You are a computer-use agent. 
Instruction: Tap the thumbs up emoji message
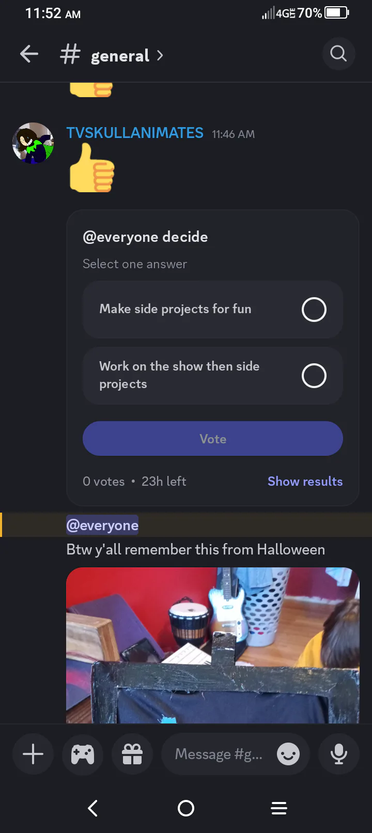coord(92,168)
